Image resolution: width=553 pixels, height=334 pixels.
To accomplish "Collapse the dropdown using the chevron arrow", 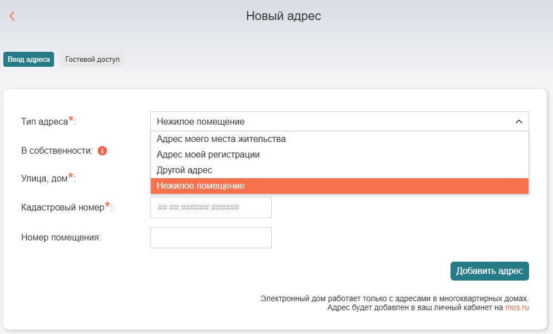I will [x=518, y=121].
